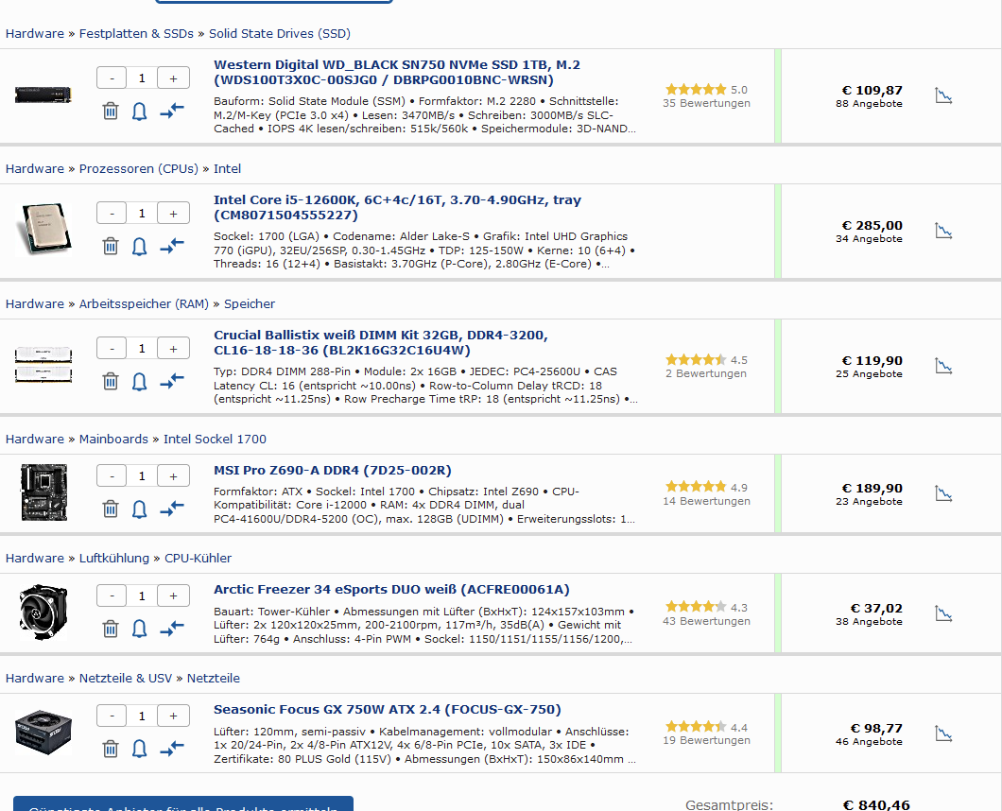Viewport: 1002px width, 811px height.
Task: Set price alert bell for WD_BLACK SN750
Action: coord(139,112)
